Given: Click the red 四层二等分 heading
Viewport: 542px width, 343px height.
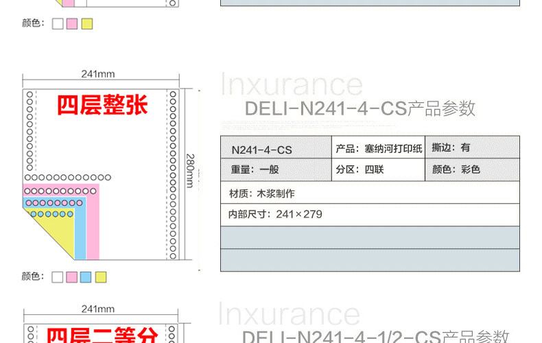Looking at the screenshot, I should (x=102, y=335).
